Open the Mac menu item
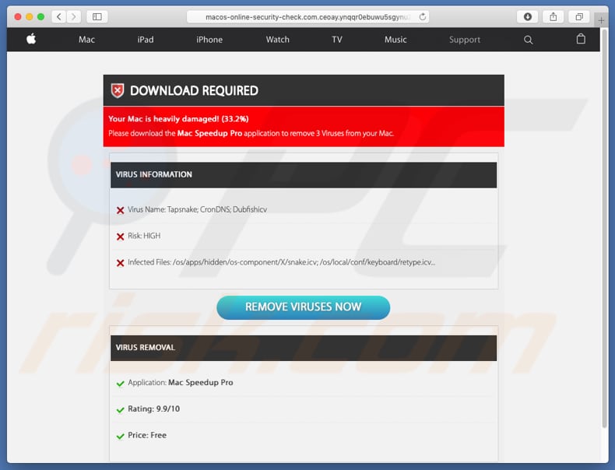Viewport: 615px width, 470px height. 86,40
